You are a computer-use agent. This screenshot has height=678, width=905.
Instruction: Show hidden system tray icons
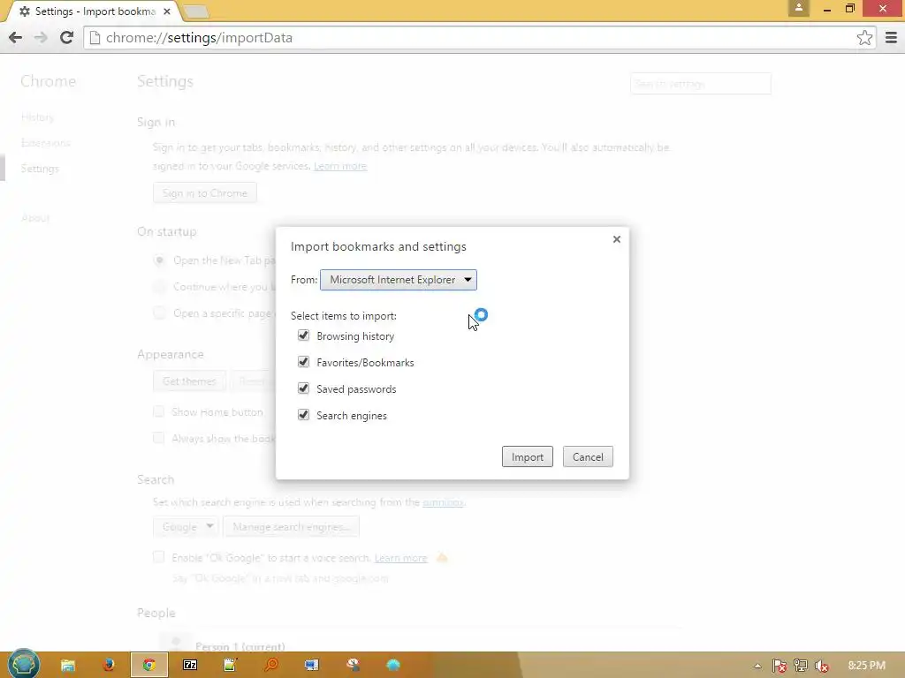[757, 666]
